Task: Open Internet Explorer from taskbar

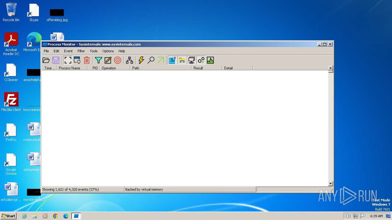Action: point(24,216)
